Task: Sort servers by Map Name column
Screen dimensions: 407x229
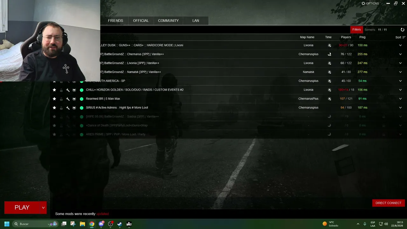Action: tap(307, 37)
